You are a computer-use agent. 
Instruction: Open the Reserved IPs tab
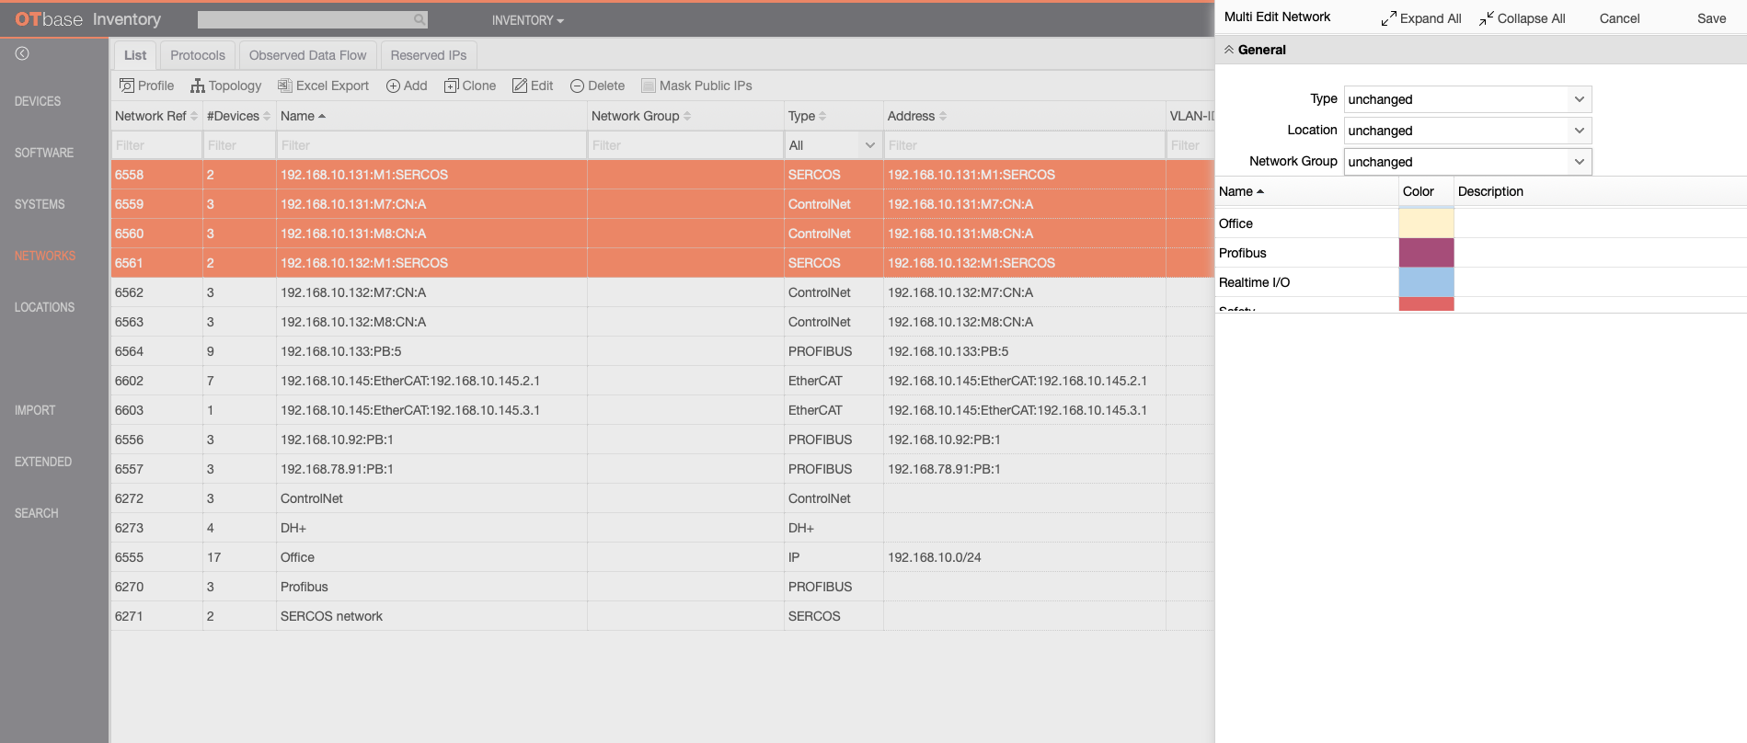pyautogui.click(x=429, y=55)
